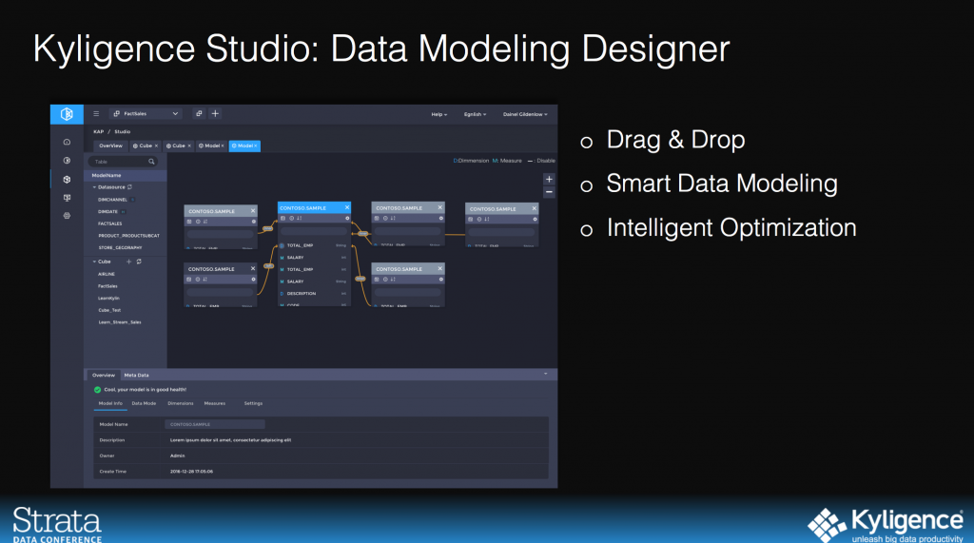
Task: Click the plus icon beside project selector
Action: click(x=215, y=114)
